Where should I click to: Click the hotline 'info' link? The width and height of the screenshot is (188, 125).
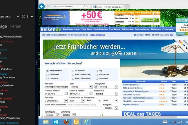[x=172, y=35]
